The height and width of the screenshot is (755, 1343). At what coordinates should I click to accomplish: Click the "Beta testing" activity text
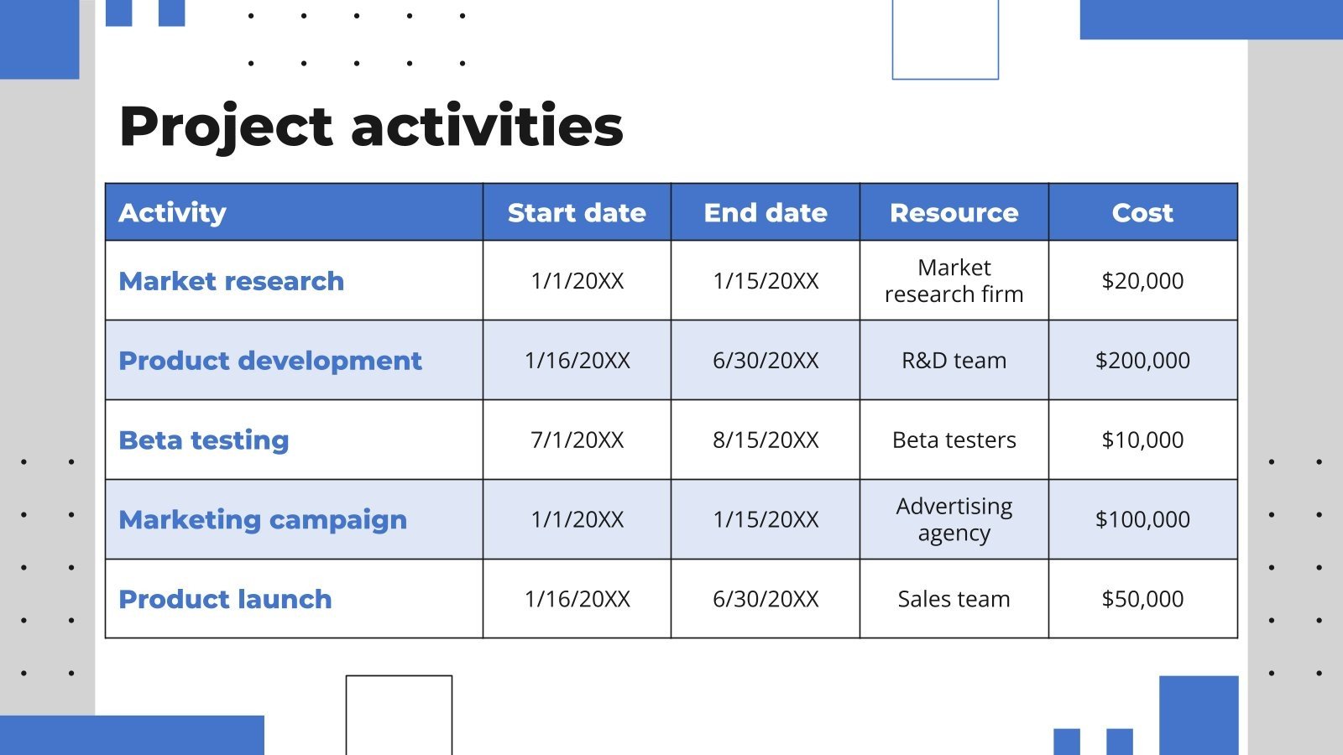(x=205, y=440)
